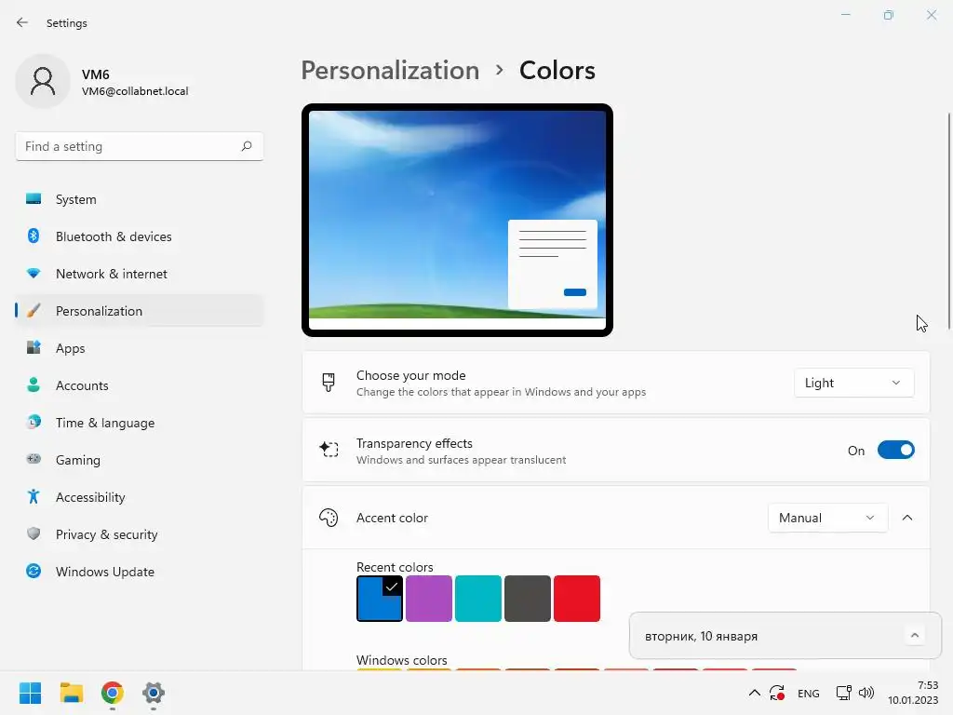Open Privacy & security settings
This screenshot has height=715, width=953.
coord(140,534)
